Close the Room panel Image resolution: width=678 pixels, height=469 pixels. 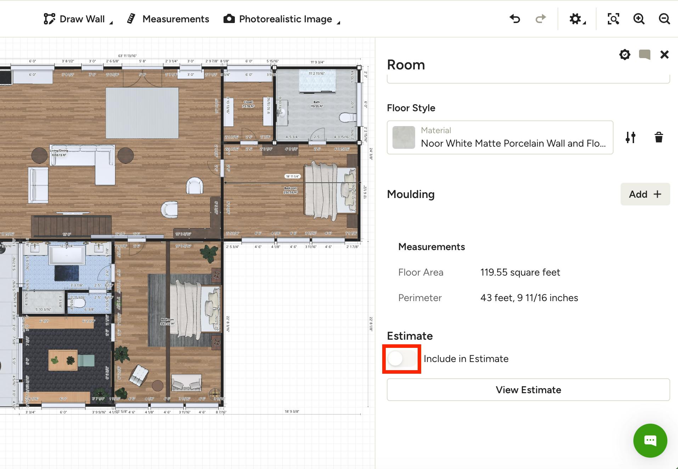665,55
